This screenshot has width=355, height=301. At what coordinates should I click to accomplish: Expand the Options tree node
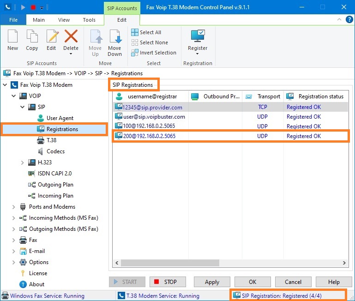click(14, 263)
